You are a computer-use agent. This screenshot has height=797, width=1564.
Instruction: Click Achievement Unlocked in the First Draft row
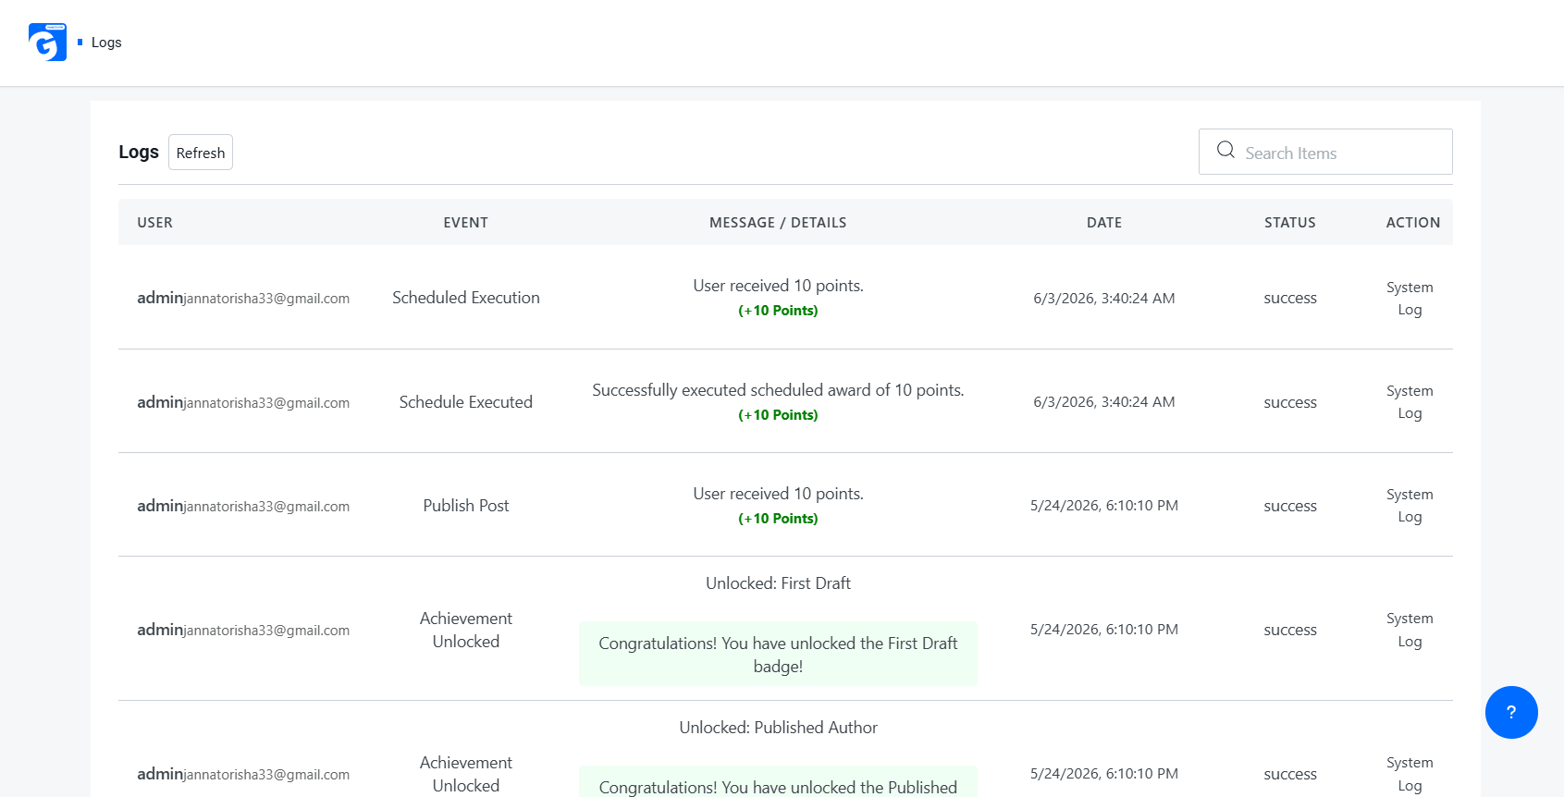click(x=466, y=630)
